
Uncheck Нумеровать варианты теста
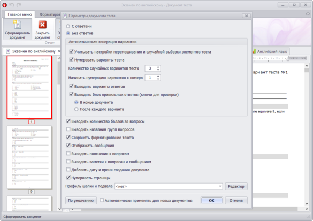tap(71, 60)
